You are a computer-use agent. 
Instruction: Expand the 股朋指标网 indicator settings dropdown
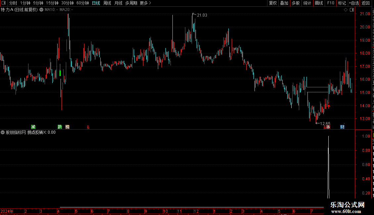[x=3, y=132]
